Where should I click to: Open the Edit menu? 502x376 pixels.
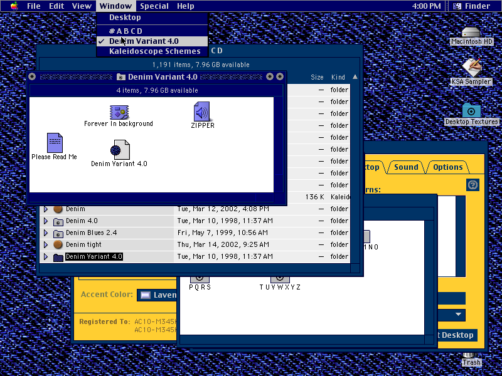[x=56, y=6]
